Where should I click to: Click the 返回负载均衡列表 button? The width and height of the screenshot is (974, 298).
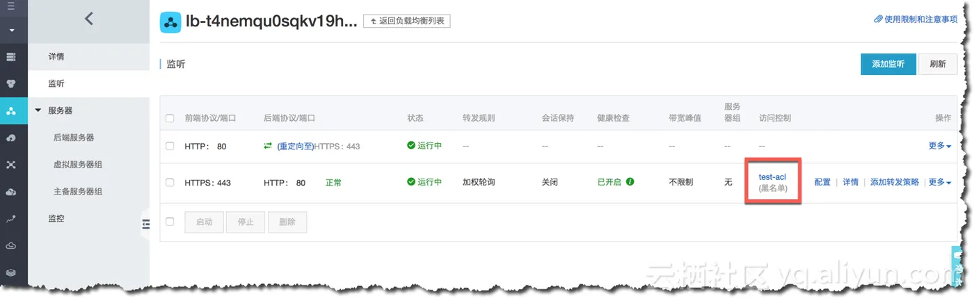407,22
